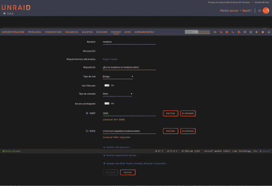
Task: Toggle the Acceso privilegiado switch
Action: [107, 103]
